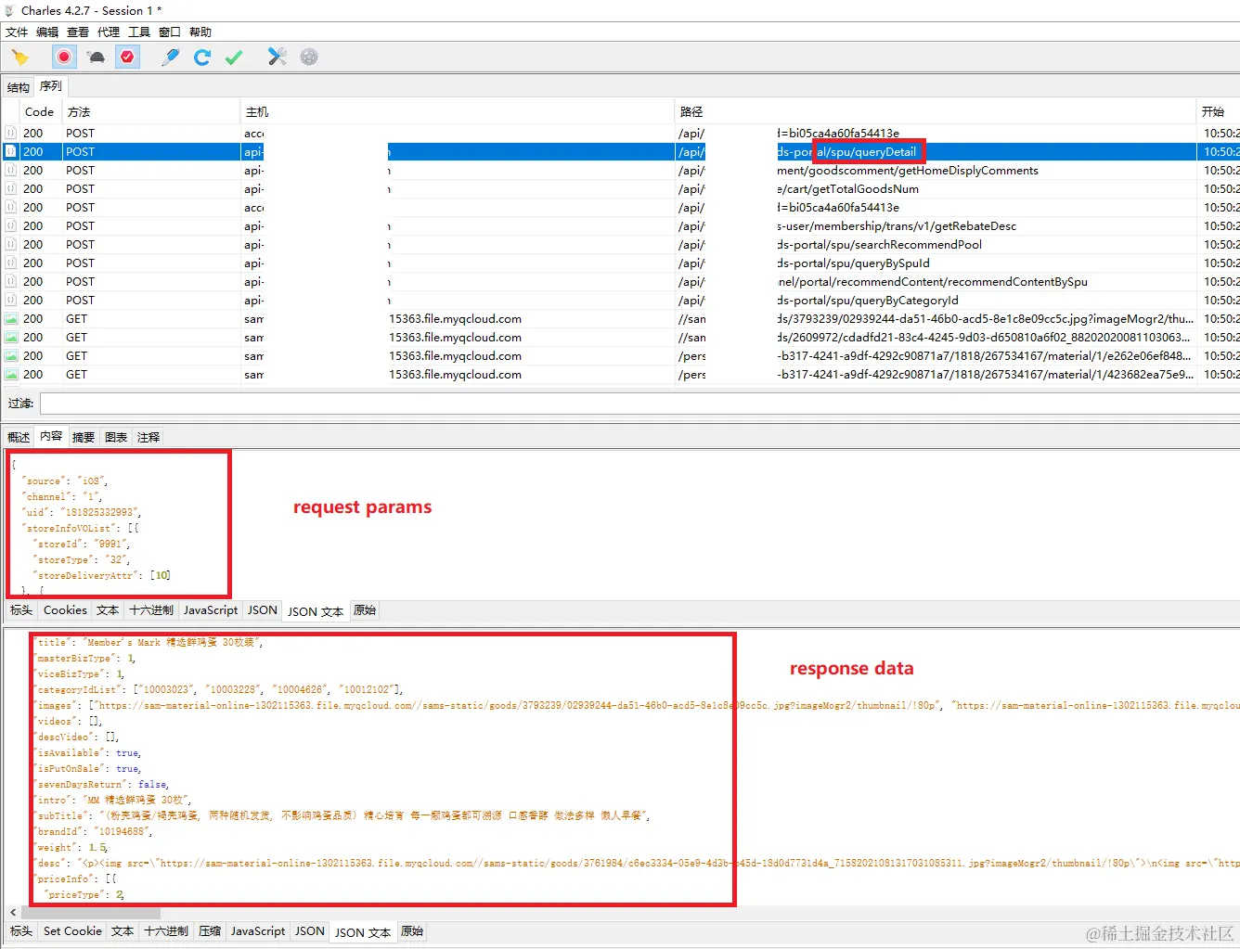
Task: Show the request 原始 tab
Action: (365, 610)
